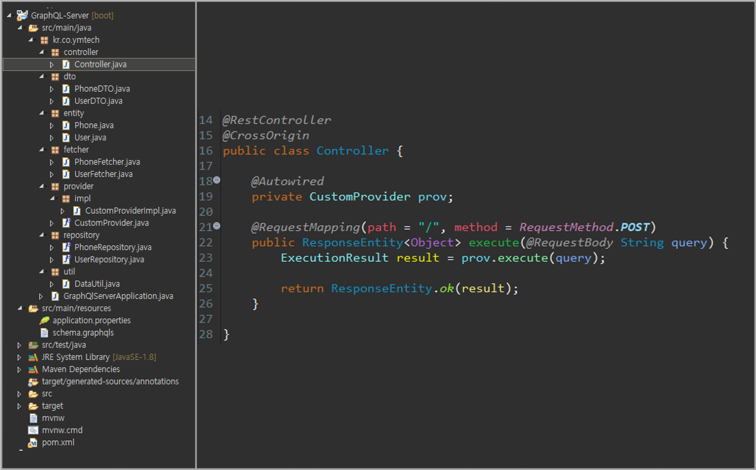Click the pom.xml file icon

pos(33,442)
